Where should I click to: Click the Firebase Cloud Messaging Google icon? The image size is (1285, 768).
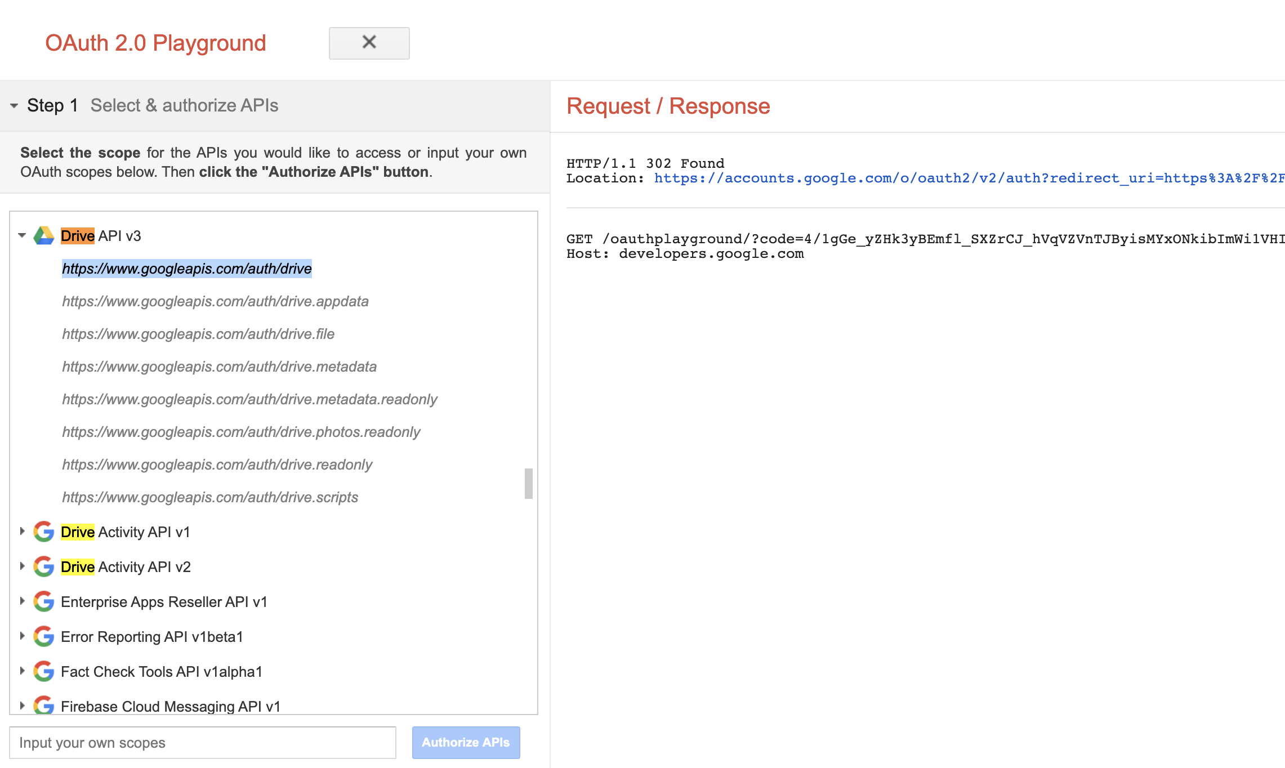[x=43, y=706]
